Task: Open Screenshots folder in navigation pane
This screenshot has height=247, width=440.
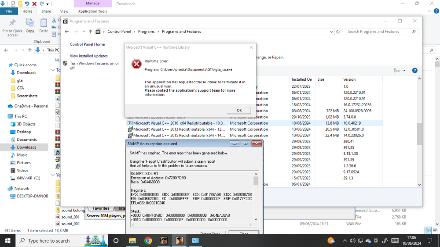Action: [27, 96]
